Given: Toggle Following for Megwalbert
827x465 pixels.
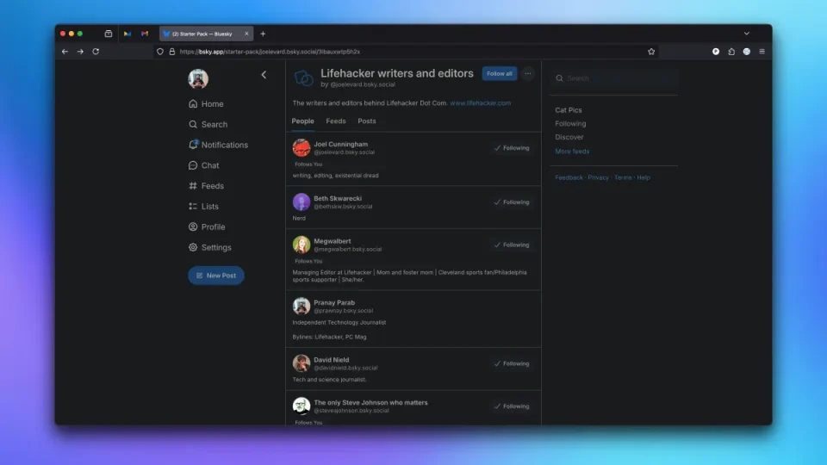Looking at the screenshot, I should (512, 245).
